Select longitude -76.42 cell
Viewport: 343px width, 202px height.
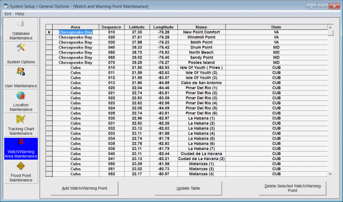pyautogui.click(x=164, y=48)
